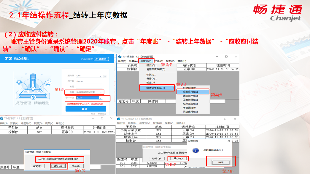Expand the 结转上年数据(T) submenu

point(157,88)
